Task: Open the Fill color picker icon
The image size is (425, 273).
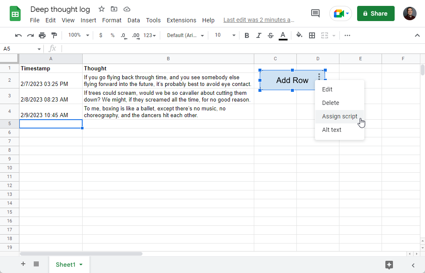Action: pos(299,35)
